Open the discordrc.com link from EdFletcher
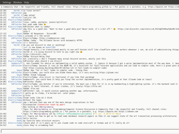 (x=35, y=54)
